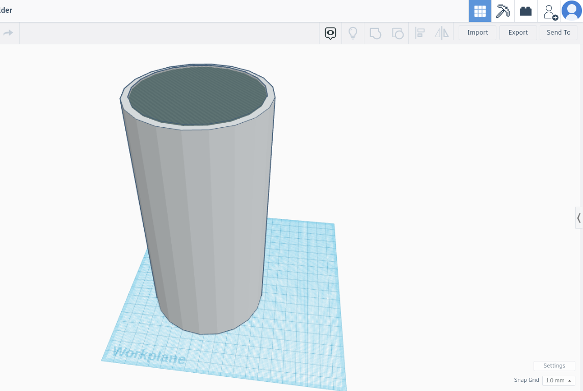Ungroup the selected shape

(398, 33)
